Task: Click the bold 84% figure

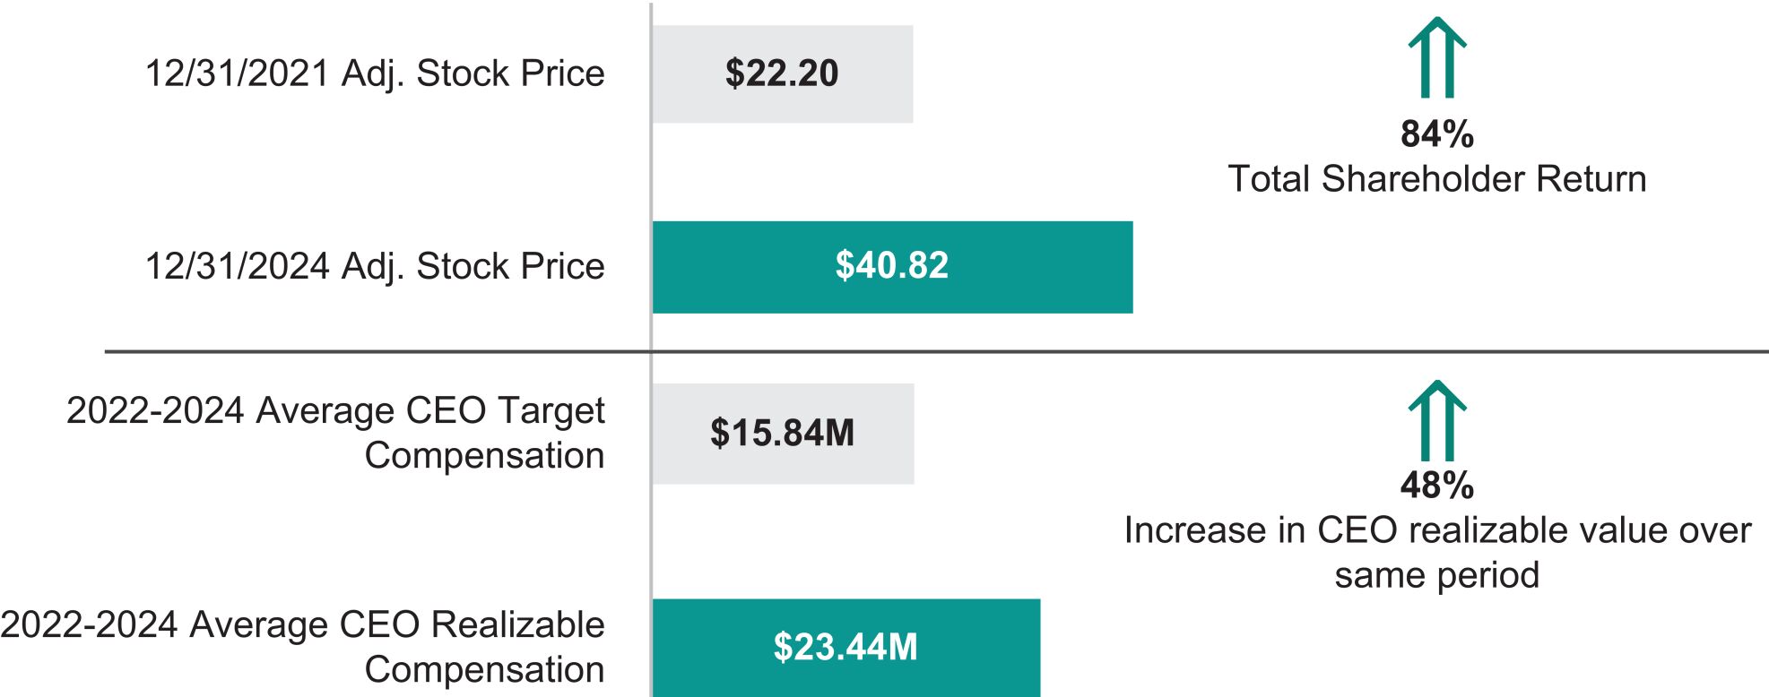Action: pyautogui.click(x=1436, y=134)
